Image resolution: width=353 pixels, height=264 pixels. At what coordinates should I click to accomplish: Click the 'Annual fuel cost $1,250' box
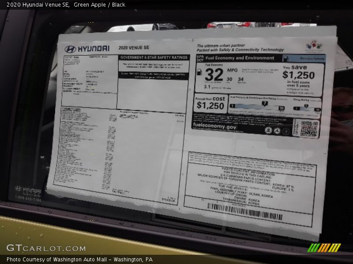pyautogui.click(x=210, y=103)
